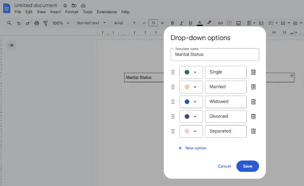
Task: Open the Edit menu
Action: pyautogui.click(x=29, y=12)
